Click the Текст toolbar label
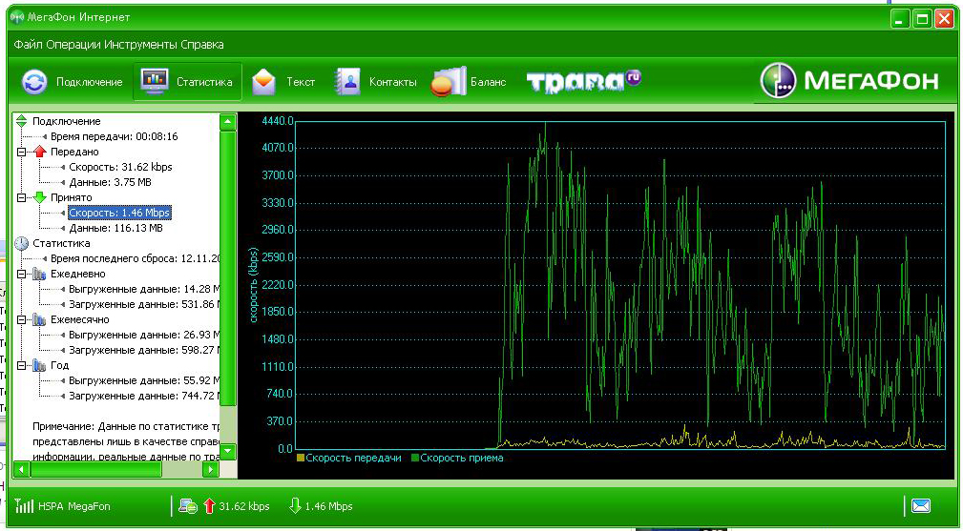This screenshot has height=531, width=963. [301, 82]
